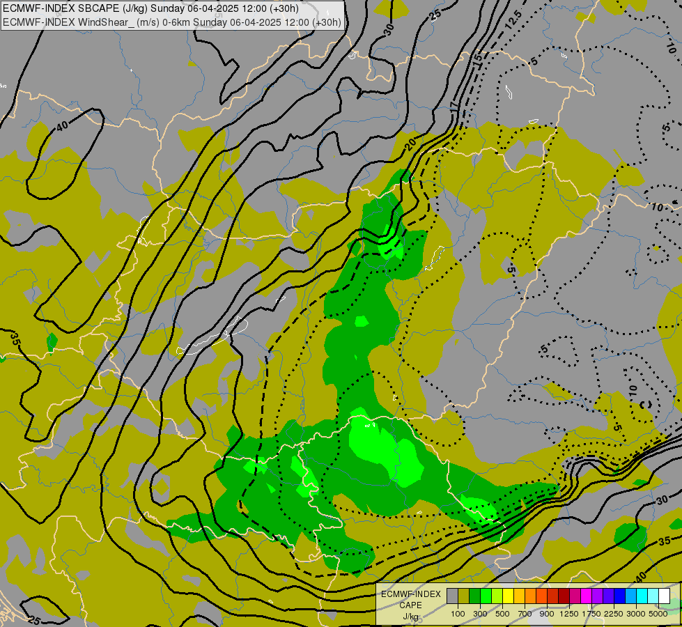The height and width of the screenshot is (627, 682).
Task: Click the 12.5 wind shear contour label
Action: click(x=513, y=20)
